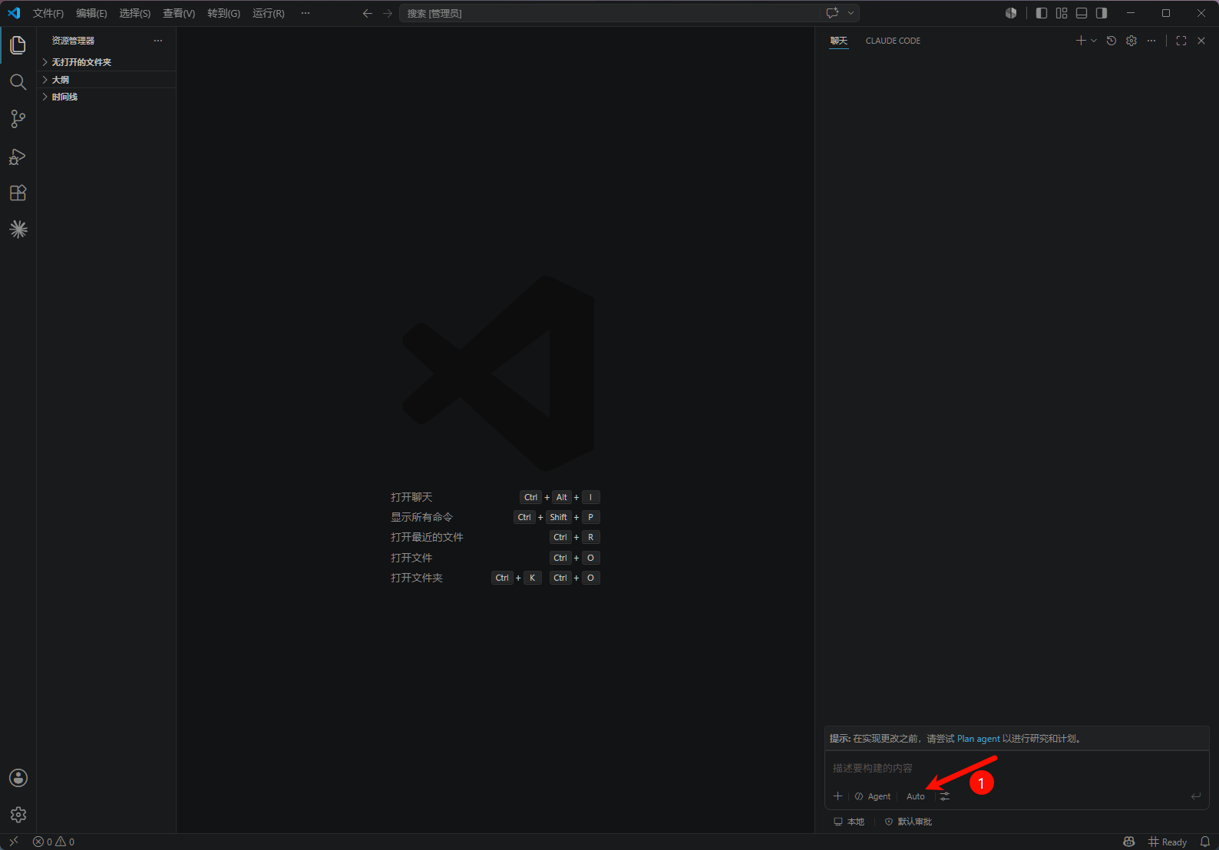The height and width of the screenshot is (850, 1219).
Task: Show more menus with the menu bar ellipsis
Action: 306,13
